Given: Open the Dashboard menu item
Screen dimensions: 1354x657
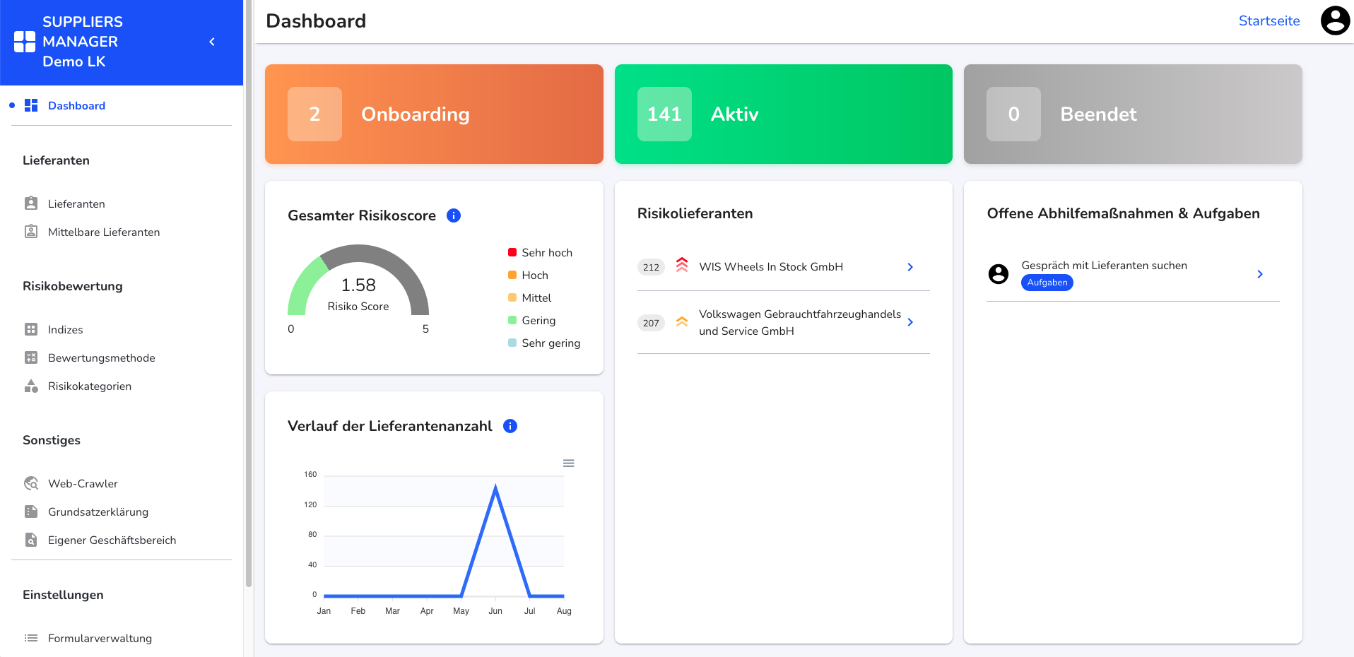Looking at the screenshot, I should point(76,105).
